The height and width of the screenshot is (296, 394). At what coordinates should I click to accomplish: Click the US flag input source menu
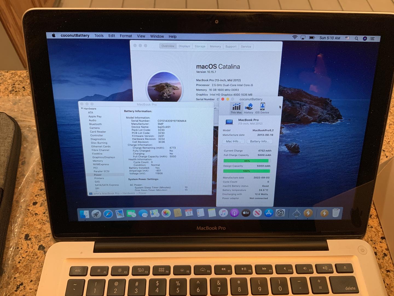[347, 38]
